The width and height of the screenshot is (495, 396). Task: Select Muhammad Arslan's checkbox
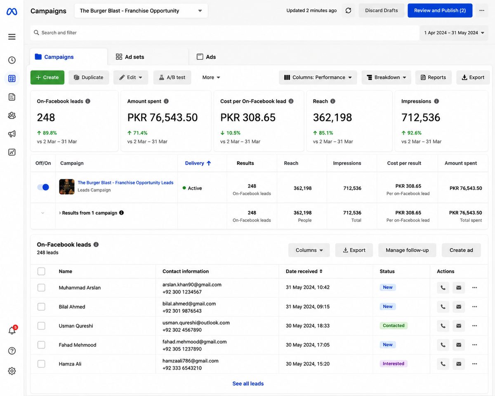pyautogui.click(x=41, y=288)
